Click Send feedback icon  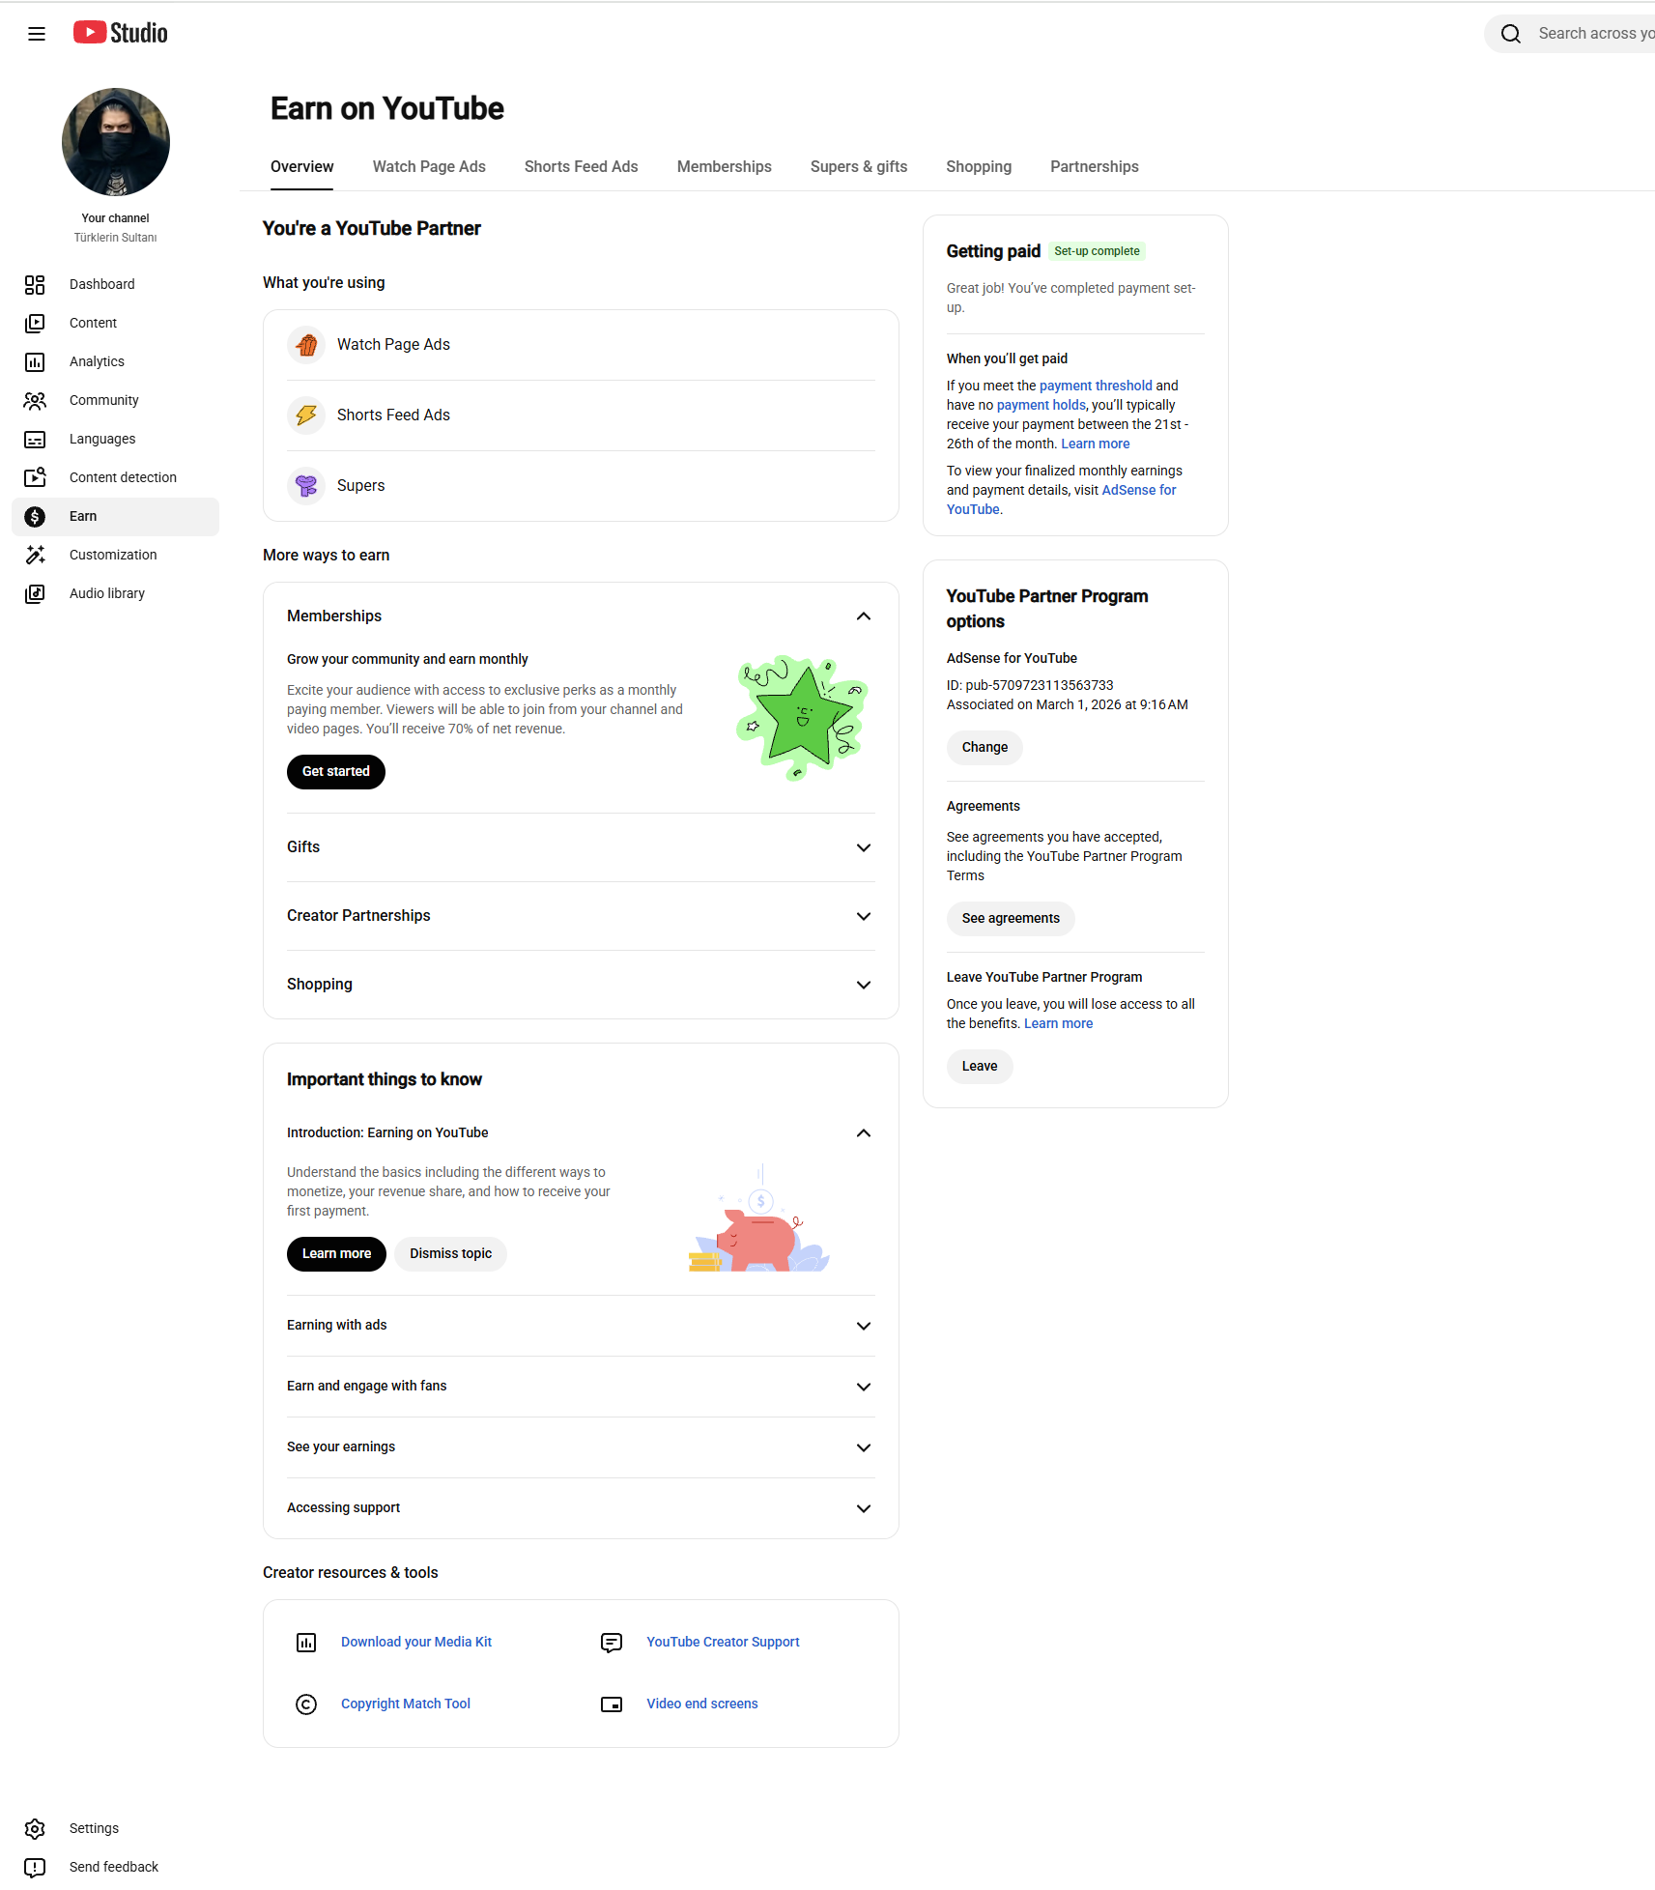[x=35, y=1867]
